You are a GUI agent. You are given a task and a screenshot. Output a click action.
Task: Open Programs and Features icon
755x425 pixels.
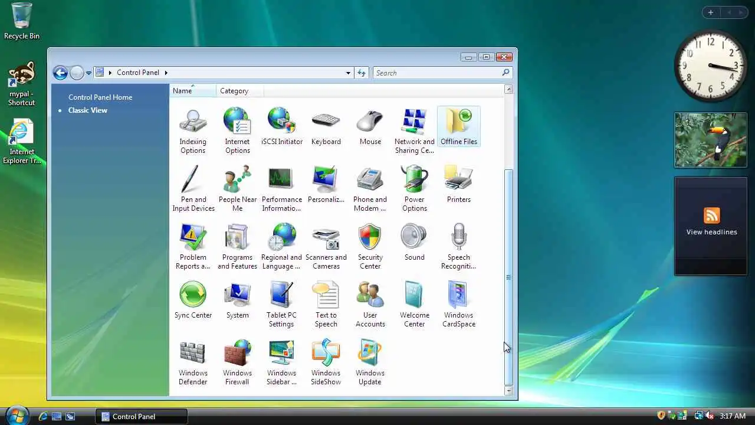point(237,247)
